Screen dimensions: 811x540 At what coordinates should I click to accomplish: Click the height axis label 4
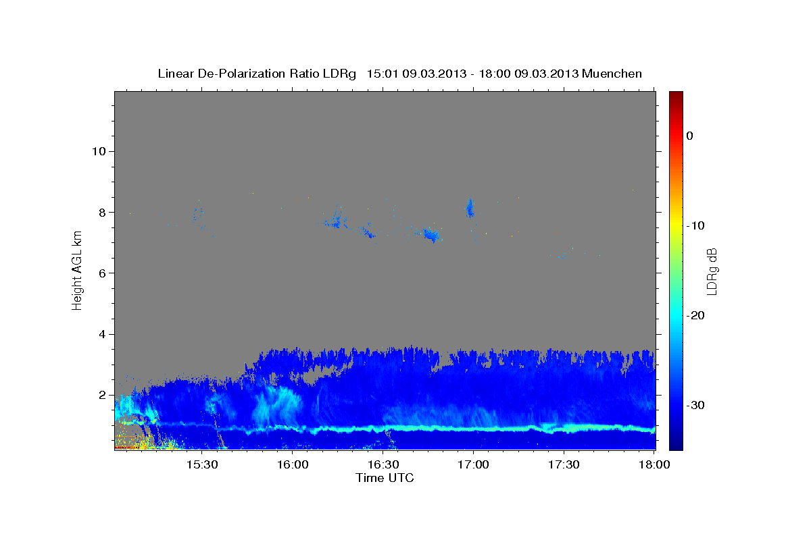[101, 334]
